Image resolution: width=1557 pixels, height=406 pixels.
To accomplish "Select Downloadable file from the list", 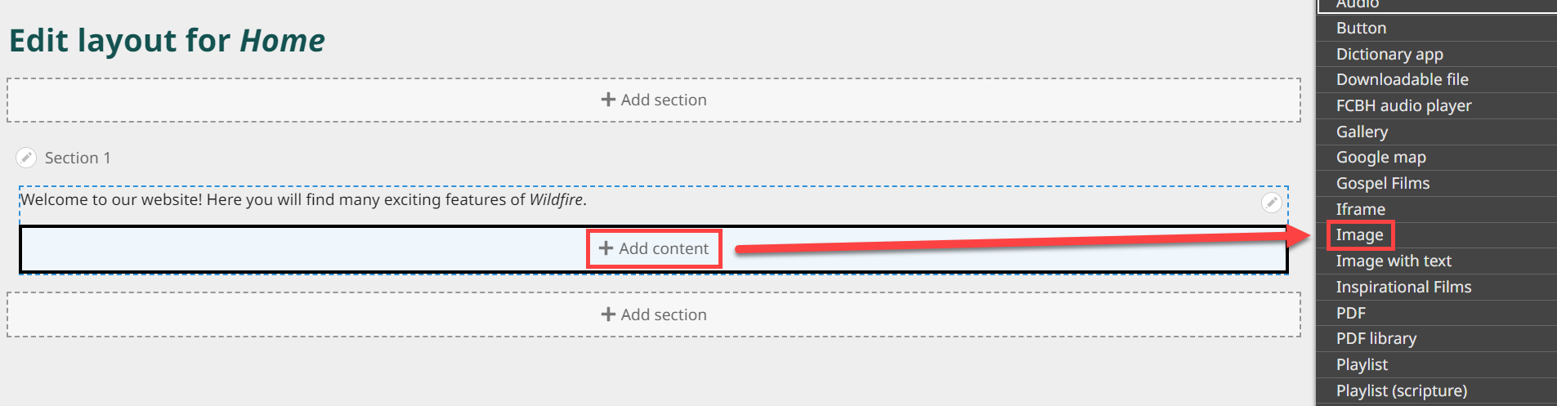I will 1402,80.
